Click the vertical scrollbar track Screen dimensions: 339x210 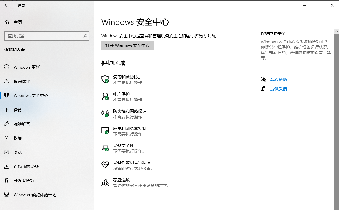click(336, 122)
